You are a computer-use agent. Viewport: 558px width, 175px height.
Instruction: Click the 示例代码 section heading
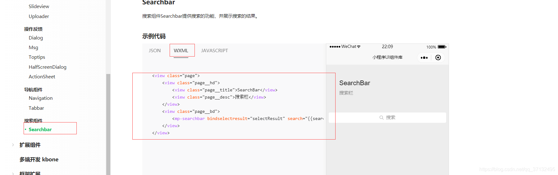point(154,36)
